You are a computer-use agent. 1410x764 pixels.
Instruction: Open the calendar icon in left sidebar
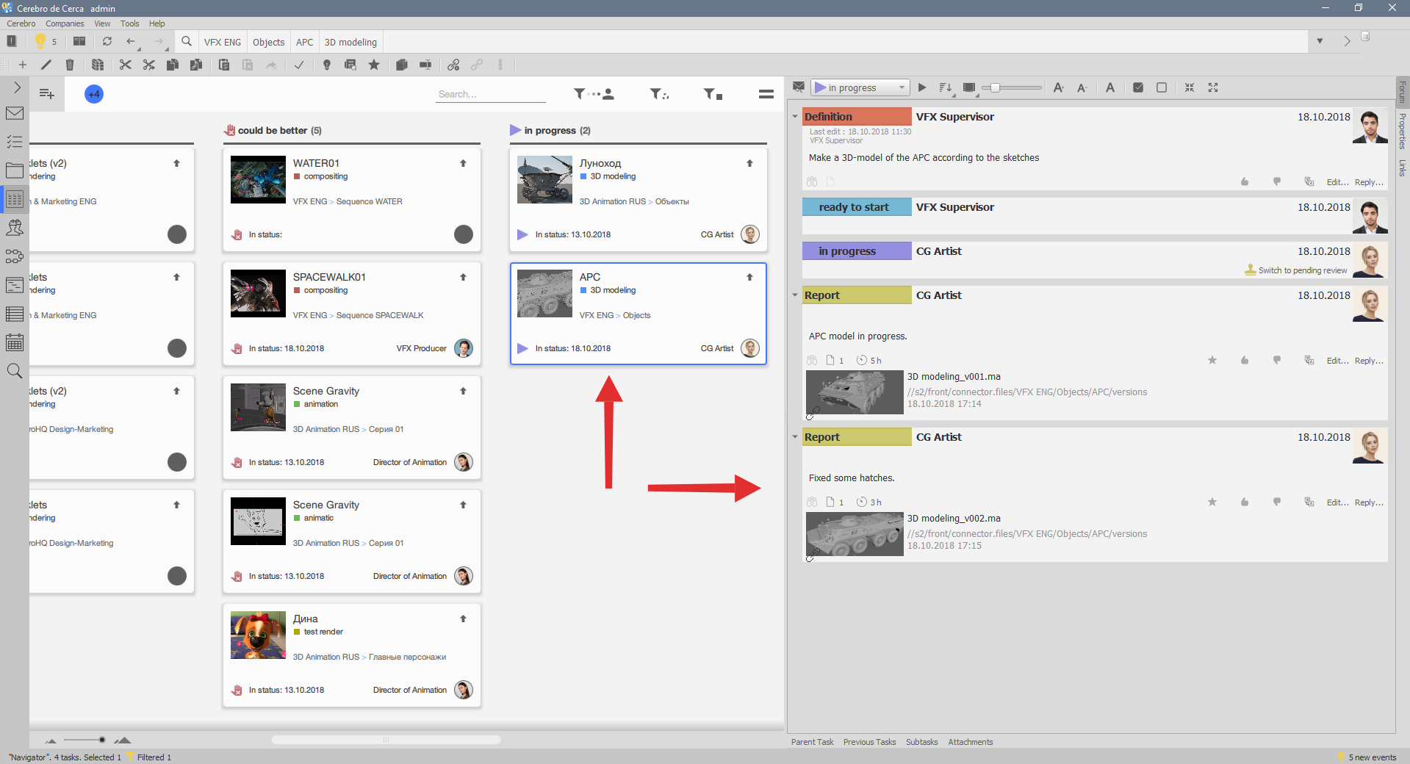point(15,342)
